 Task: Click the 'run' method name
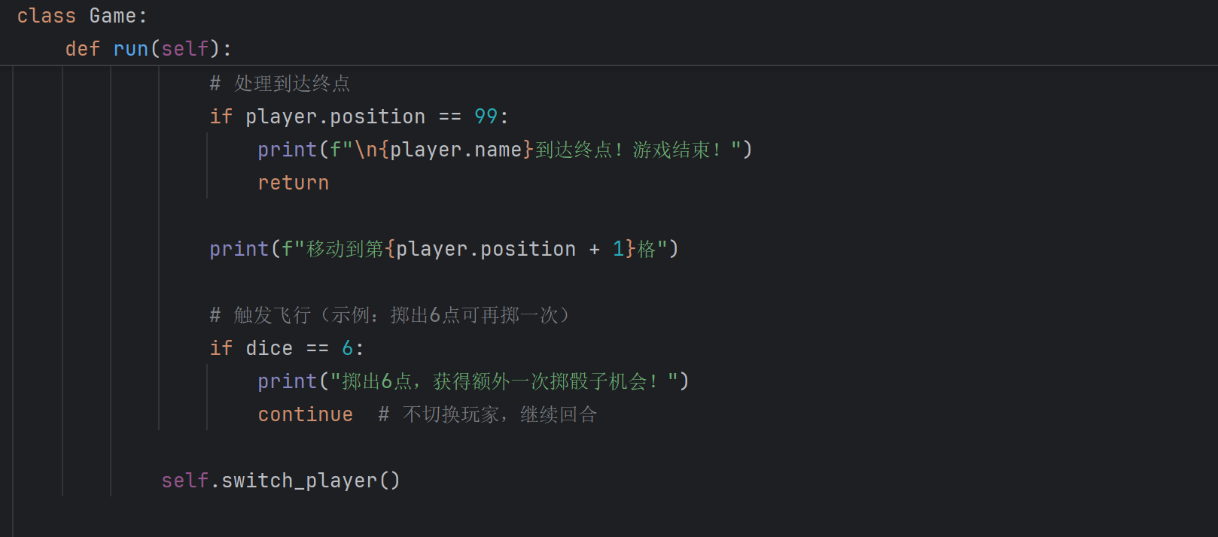(130, 49)
